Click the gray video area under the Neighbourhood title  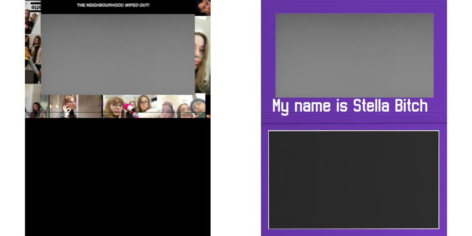coord(118,54)
